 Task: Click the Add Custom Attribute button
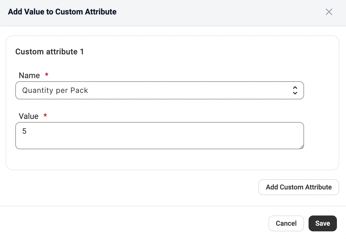point(299,187)
